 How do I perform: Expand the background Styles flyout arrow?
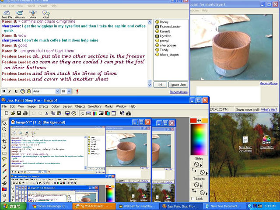[x=207, y=173]
